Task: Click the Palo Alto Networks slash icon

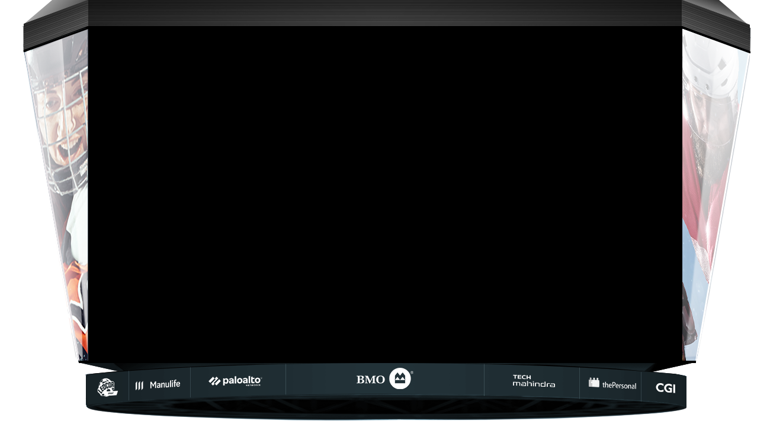Action: (x=214, y=381)
